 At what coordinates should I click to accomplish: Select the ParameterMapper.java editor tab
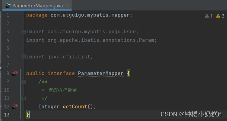tap(37, 6)
